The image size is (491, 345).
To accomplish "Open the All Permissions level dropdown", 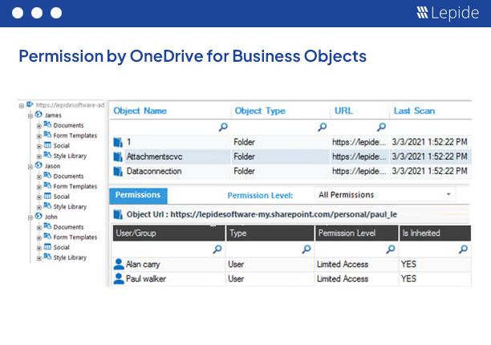I will coord(448,194).
